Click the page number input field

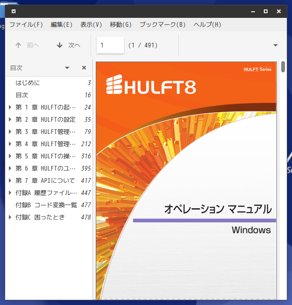coord(110,45)
